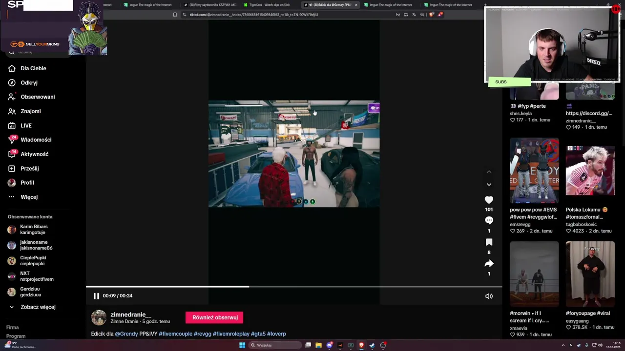Image resolution: width=625 pixels, height=351 pixels.
Task: Show hidden system tray icons
Action: (563, 345)
